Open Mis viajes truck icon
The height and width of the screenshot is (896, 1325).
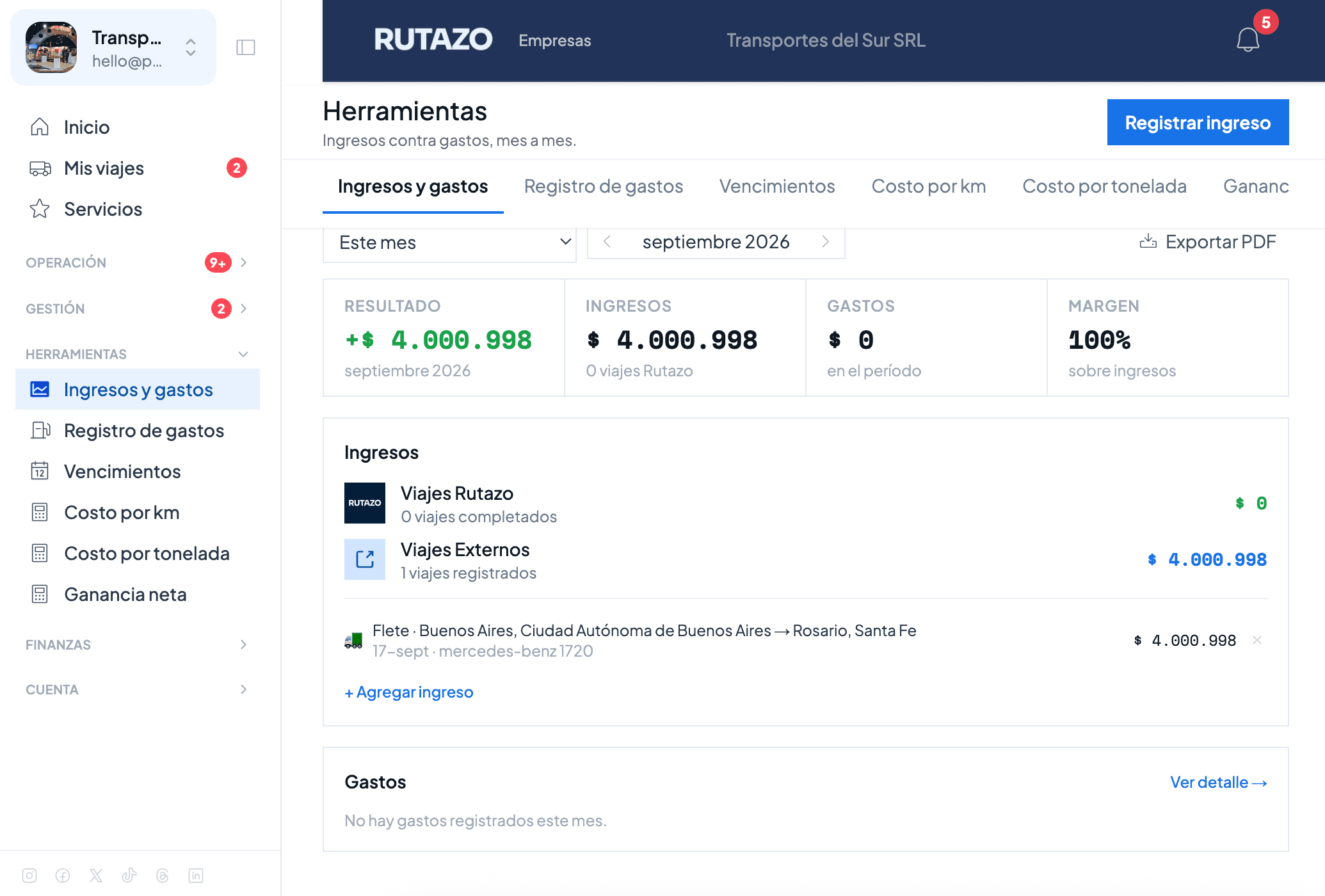tap(40, 168)
